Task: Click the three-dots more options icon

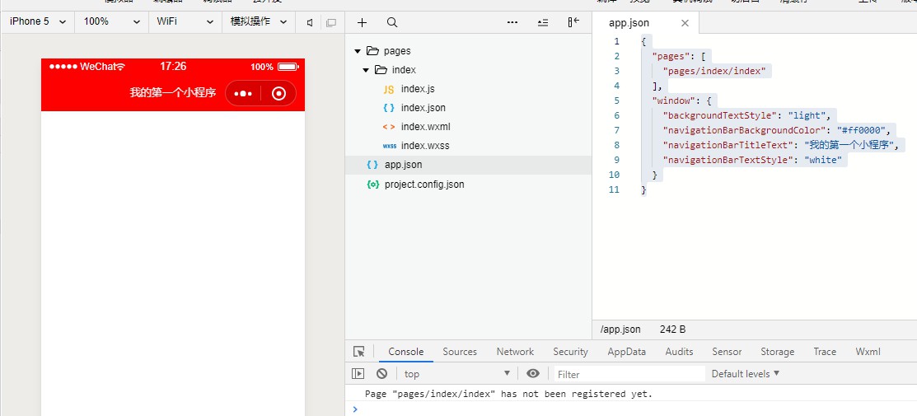Action: [x=512, y=22]
